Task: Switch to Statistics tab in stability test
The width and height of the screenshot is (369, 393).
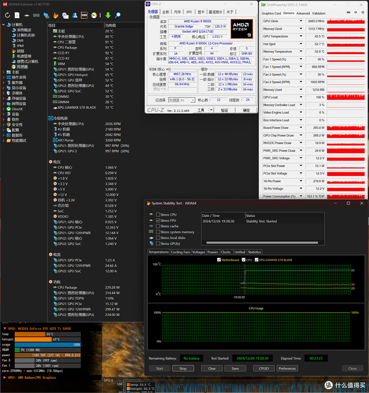Action: click(x=254, y=252)
